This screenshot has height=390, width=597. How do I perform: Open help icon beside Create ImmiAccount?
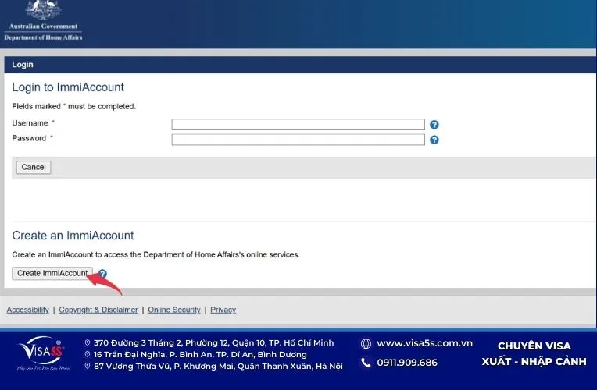click(102, 274)
